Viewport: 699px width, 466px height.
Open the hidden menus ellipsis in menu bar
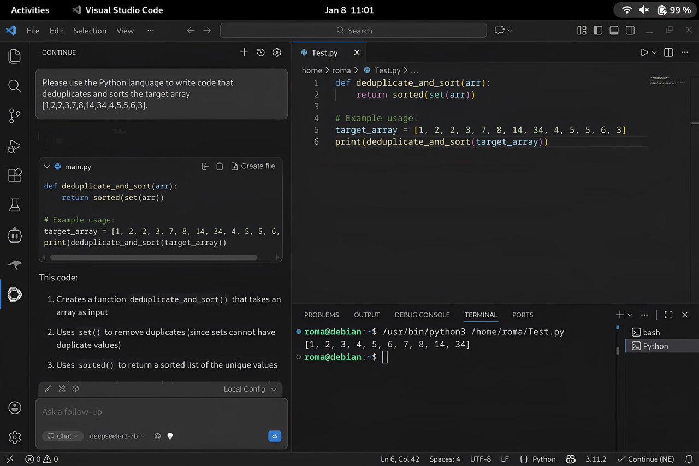pos(151,31)
